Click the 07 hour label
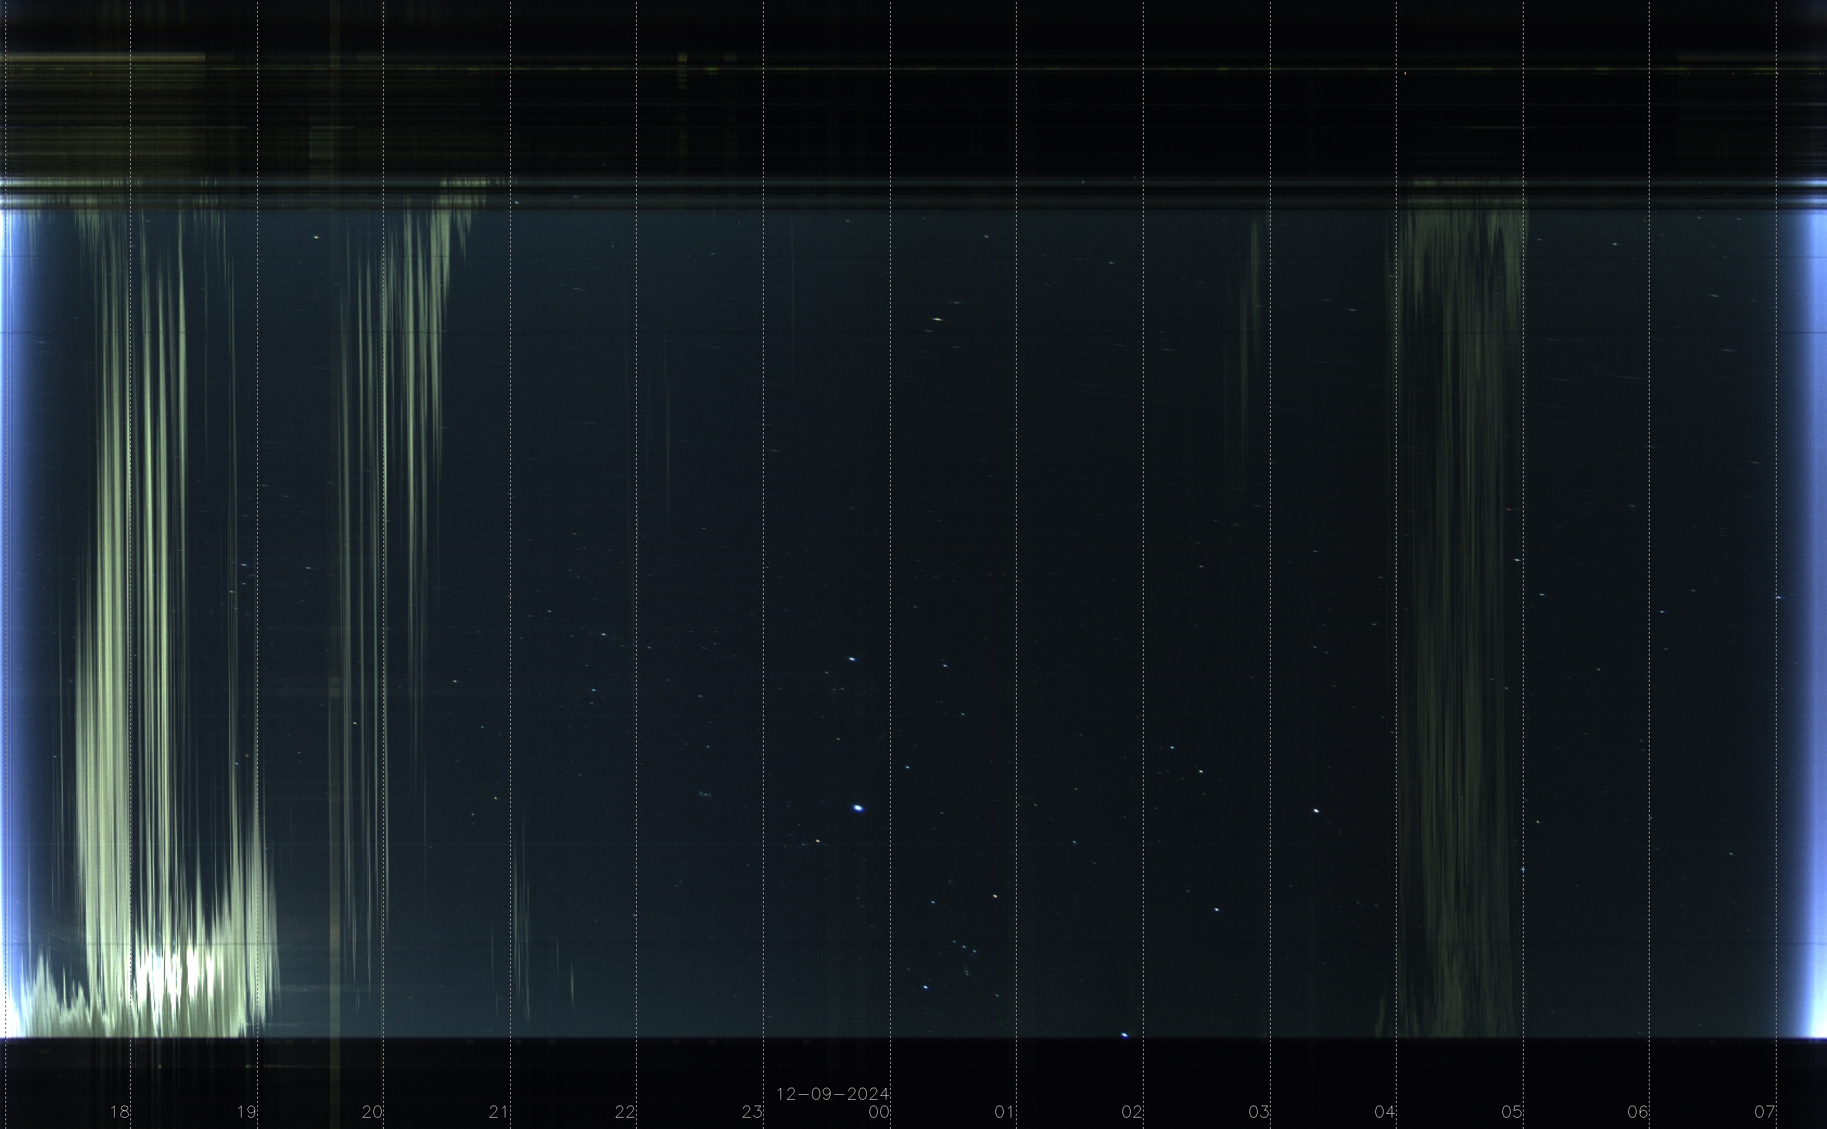This screenshot has width=1827, height=1129. click(1765, 1111)
